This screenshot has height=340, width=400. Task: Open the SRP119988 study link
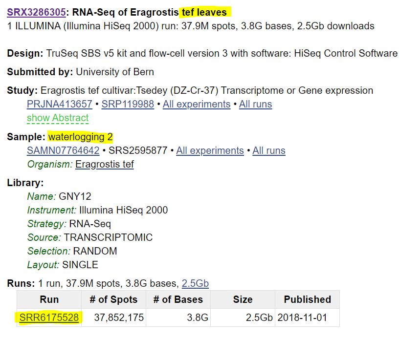click(128, 104)
